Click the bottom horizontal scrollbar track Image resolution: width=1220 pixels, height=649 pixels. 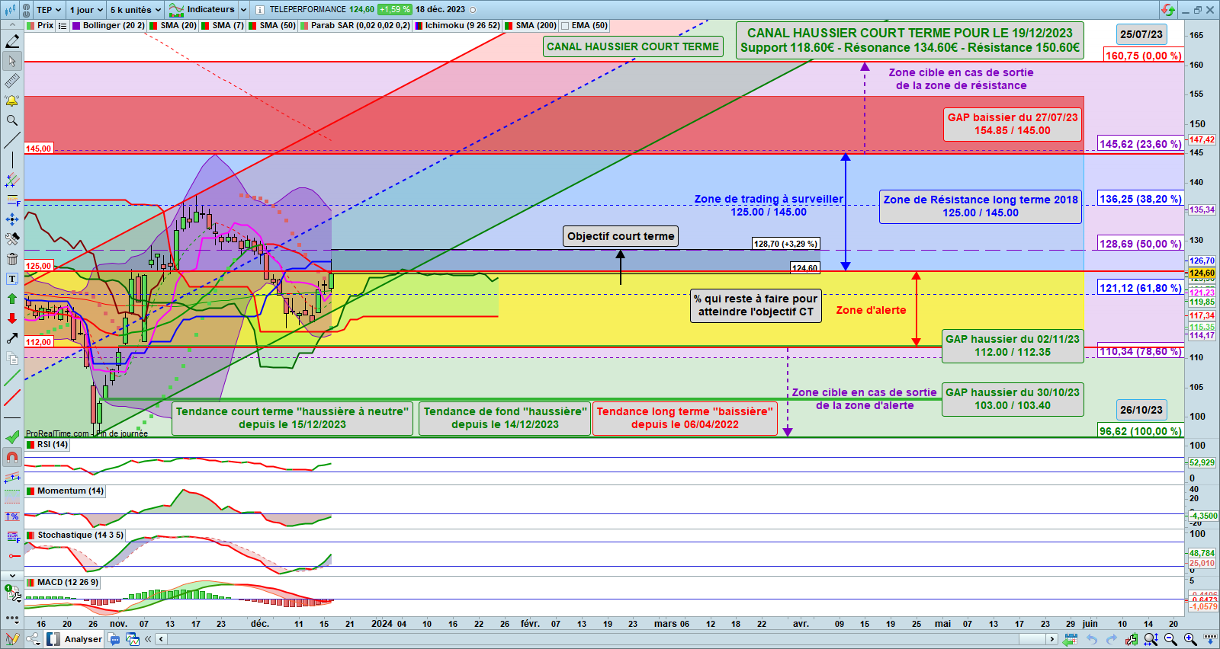click(606, 639)
